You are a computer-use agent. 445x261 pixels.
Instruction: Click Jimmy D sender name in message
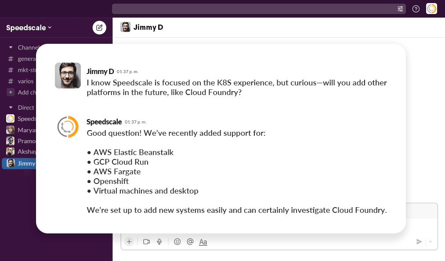tap(100, 71)
